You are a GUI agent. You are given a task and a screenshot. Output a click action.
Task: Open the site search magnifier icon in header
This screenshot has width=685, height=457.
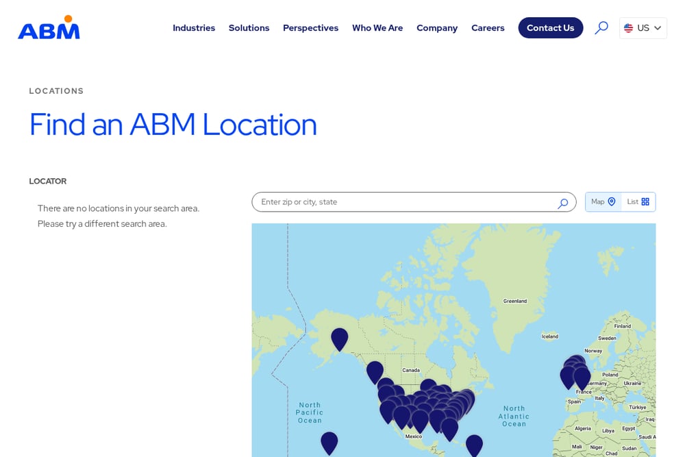click(x=601, y=28)
